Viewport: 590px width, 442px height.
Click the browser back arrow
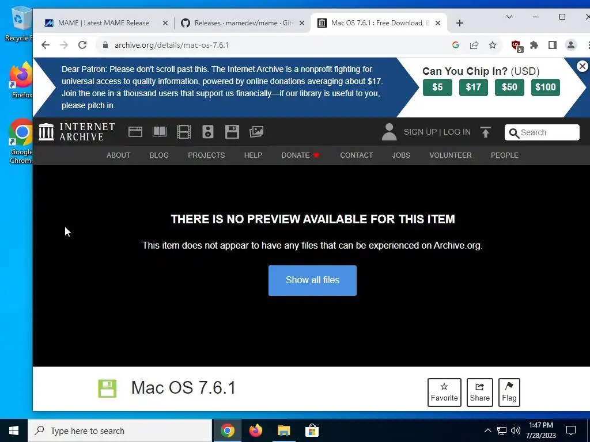(46, 45)
